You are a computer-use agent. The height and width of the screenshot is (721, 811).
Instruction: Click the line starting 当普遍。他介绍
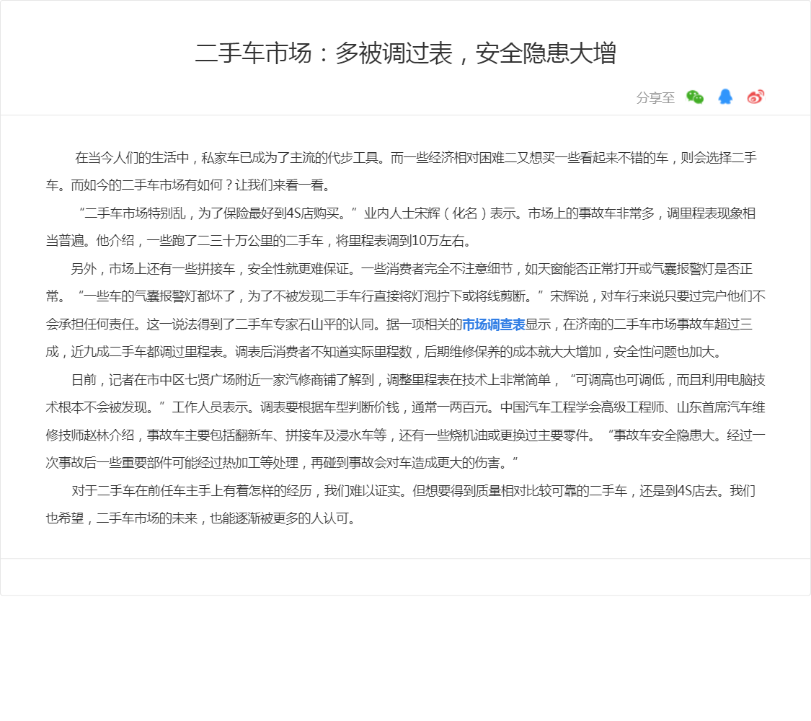tap(259, 241)
